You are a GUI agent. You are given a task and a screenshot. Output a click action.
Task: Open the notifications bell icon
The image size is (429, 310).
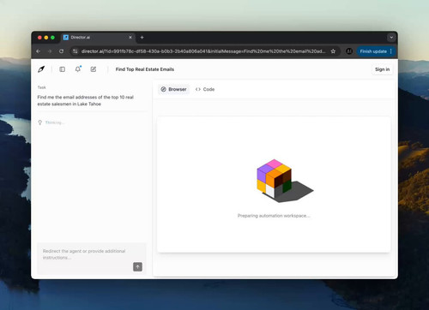coord(78,69)
